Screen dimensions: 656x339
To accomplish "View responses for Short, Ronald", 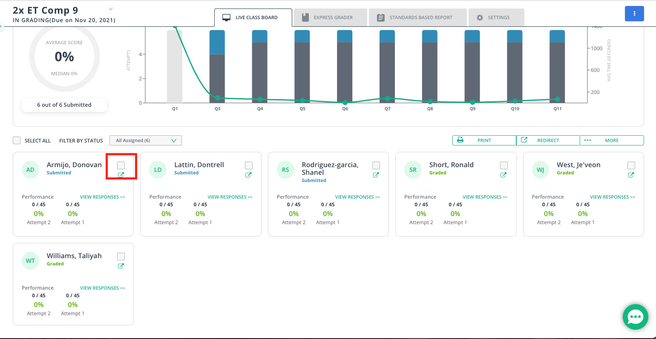I will pyautogui.click(x=485, y=197).
